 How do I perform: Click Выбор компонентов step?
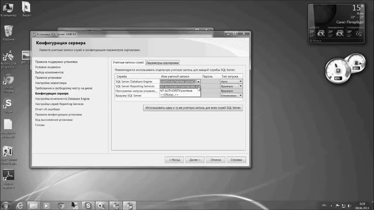pyautogui.click(x=49, y=72)
